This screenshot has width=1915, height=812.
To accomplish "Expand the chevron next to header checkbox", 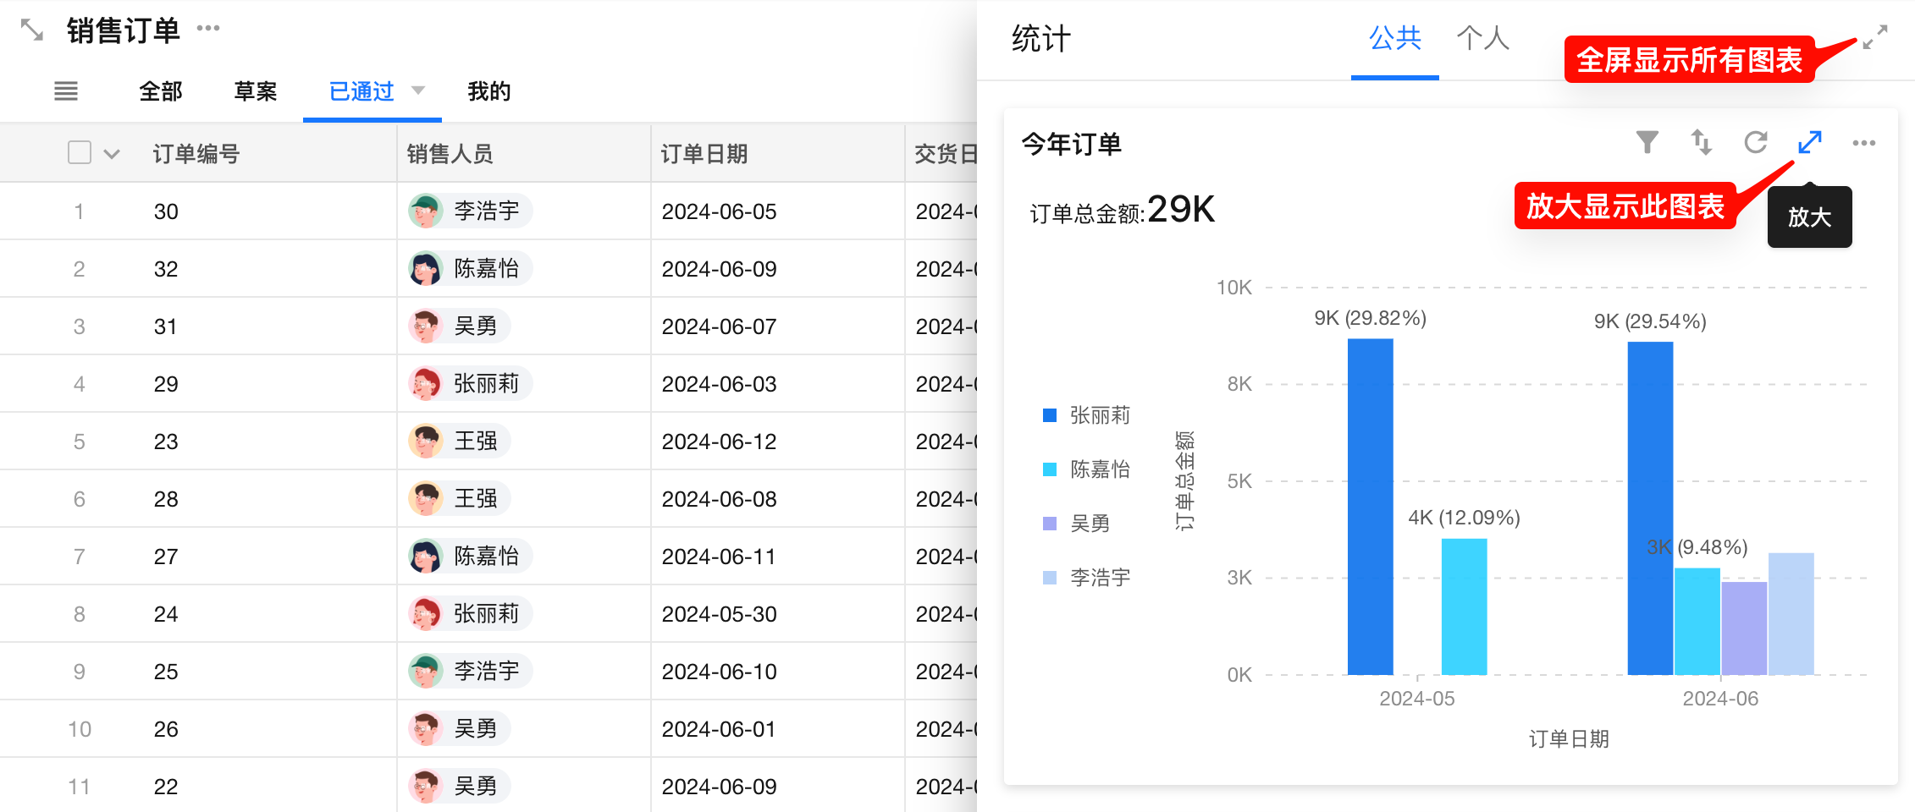I will point(112,154).
